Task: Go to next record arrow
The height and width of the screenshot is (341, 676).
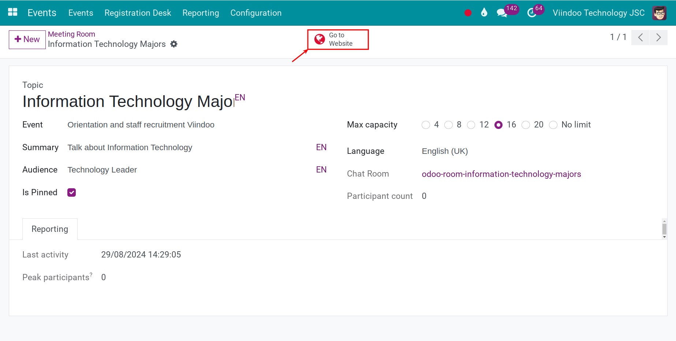Action: (x=658, y=37)
